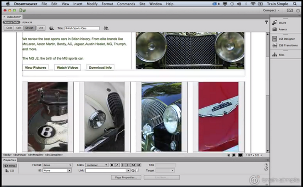Open the File menu
The width and height of the screenshot is (303, 187).
coord(44,4)
